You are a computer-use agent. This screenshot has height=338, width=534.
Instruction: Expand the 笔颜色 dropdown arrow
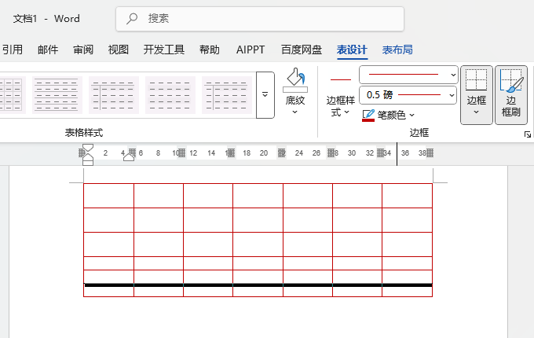click(x=411, y=116)
